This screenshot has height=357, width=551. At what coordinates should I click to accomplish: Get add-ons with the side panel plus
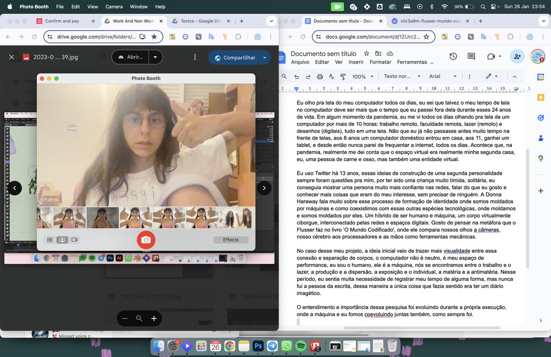pyautogui.click(x=540, y=191)
